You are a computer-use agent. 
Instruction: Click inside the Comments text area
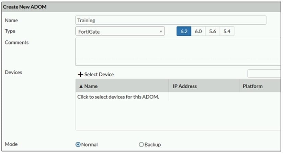pos(178,52)
